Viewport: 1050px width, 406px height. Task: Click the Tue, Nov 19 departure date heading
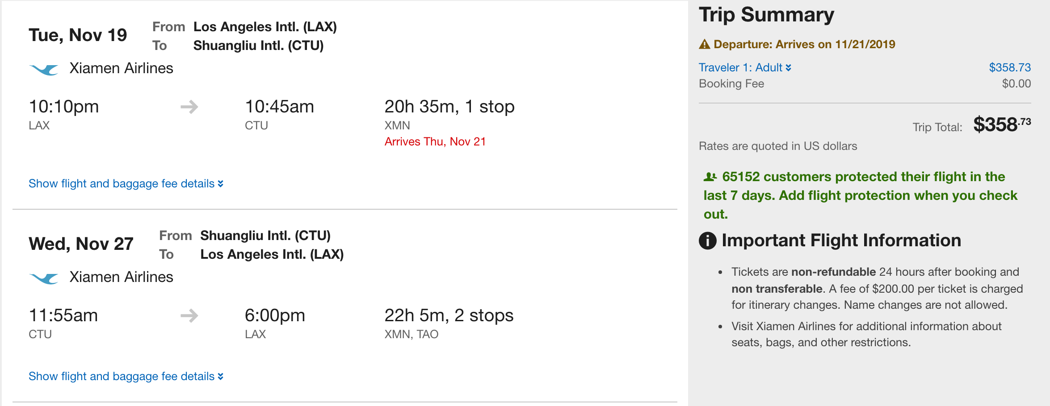point(78,35)
